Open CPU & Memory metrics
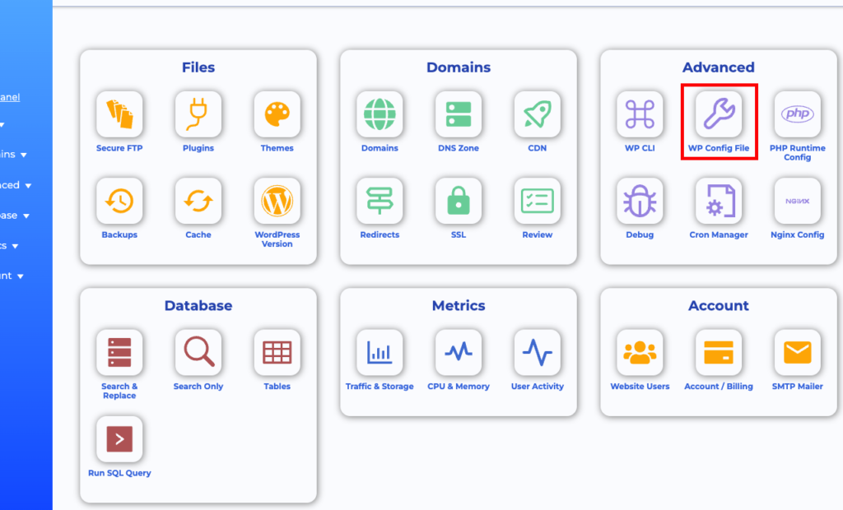The width and height of the screenshot is (843, 510). coord(458,353)
